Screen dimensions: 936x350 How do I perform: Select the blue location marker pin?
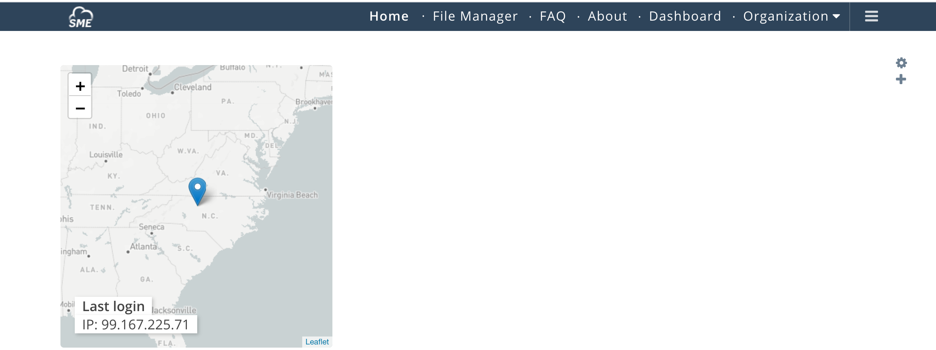click(x=197, y=190)
